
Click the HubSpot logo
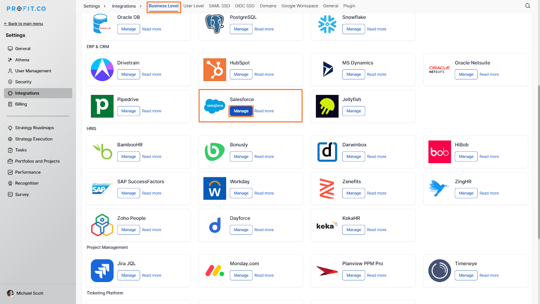pyautogui.click(x=215, y=70)
